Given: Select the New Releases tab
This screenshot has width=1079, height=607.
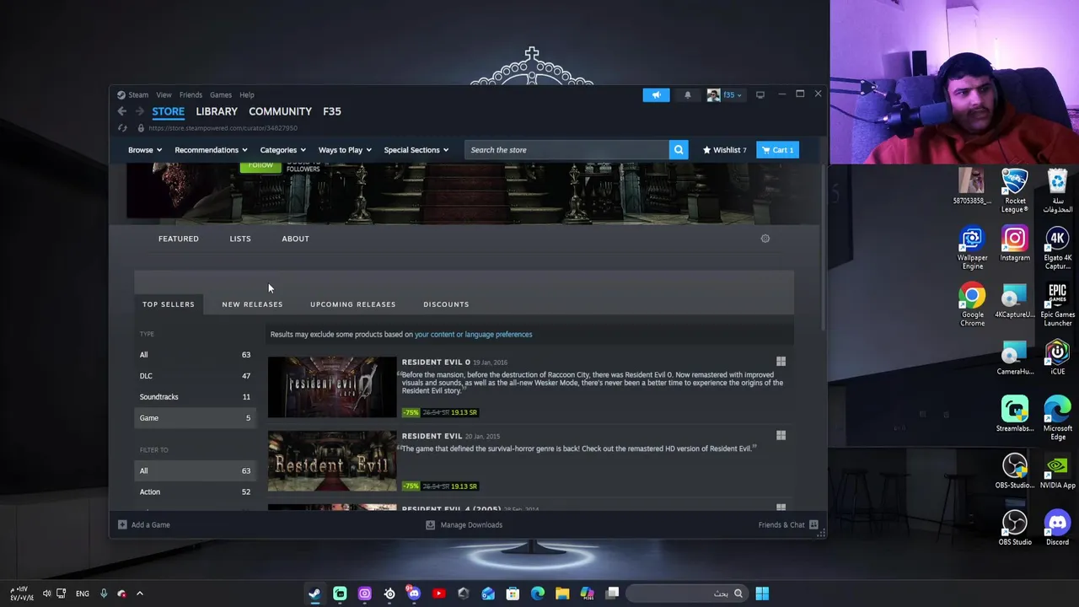Looking at the screenshot, I should coord(252,304).
